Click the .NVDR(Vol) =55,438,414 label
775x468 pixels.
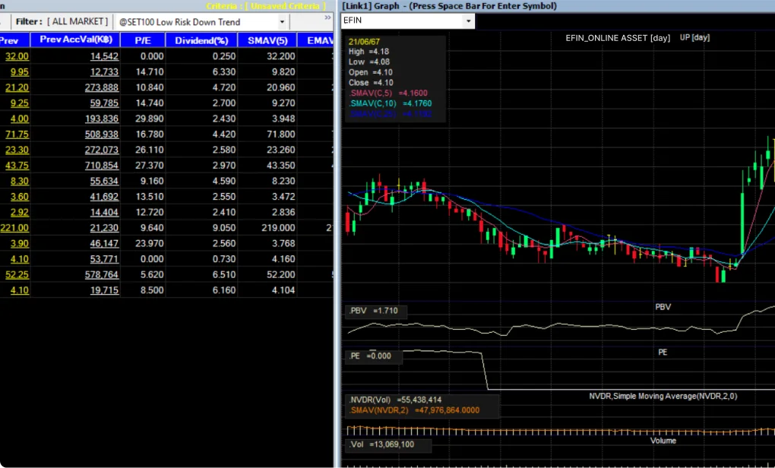click(395, 400)
